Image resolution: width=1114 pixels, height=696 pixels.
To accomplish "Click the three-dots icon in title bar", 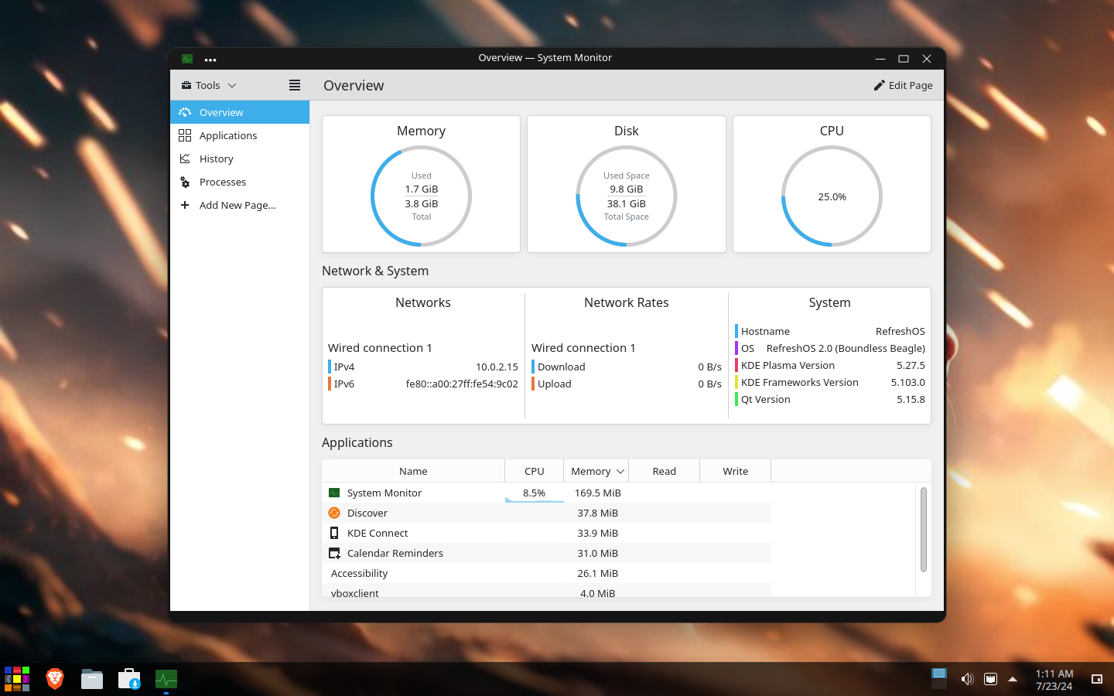I will click(210, 59).
